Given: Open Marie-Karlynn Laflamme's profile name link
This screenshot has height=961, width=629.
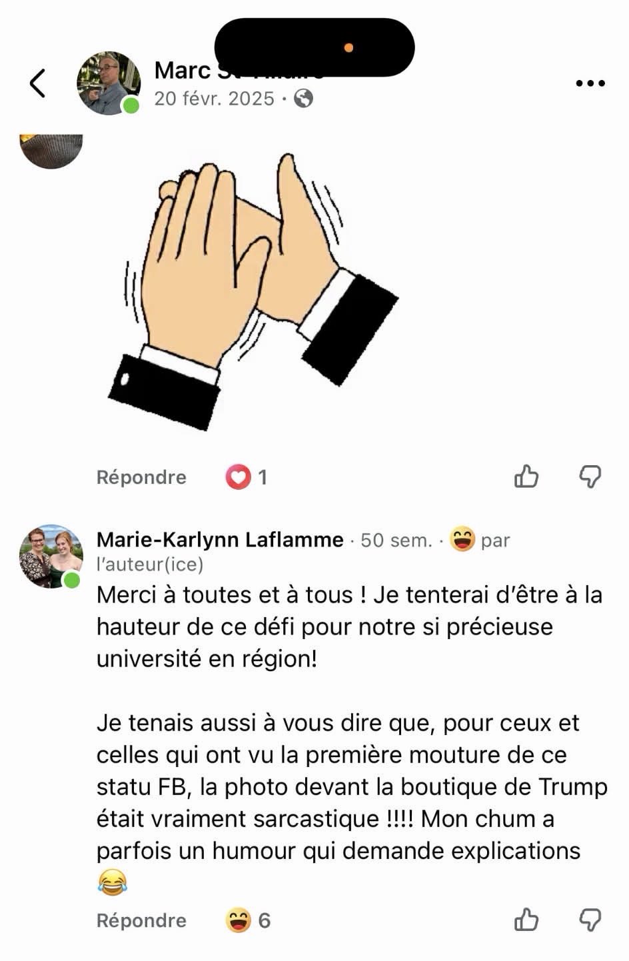Looking at the screenshot, I should coord(220,540).
